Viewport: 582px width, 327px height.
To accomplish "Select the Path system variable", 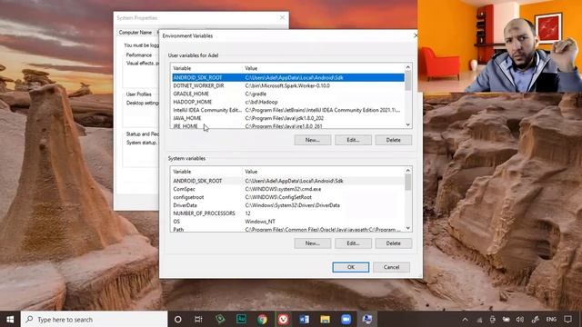I will coord(288,230).
